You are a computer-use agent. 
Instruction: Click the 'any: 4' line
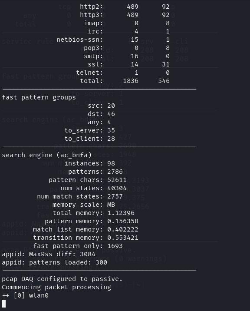[x=99, y=122]
